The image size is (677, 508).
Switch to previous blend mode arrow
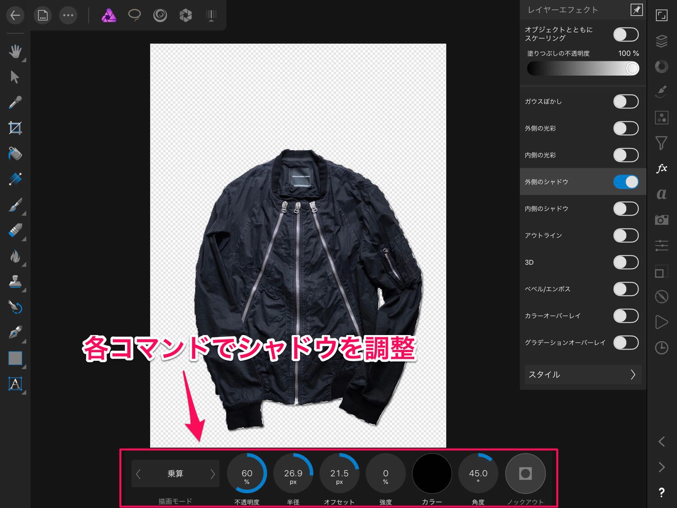(x=139, y=474)
